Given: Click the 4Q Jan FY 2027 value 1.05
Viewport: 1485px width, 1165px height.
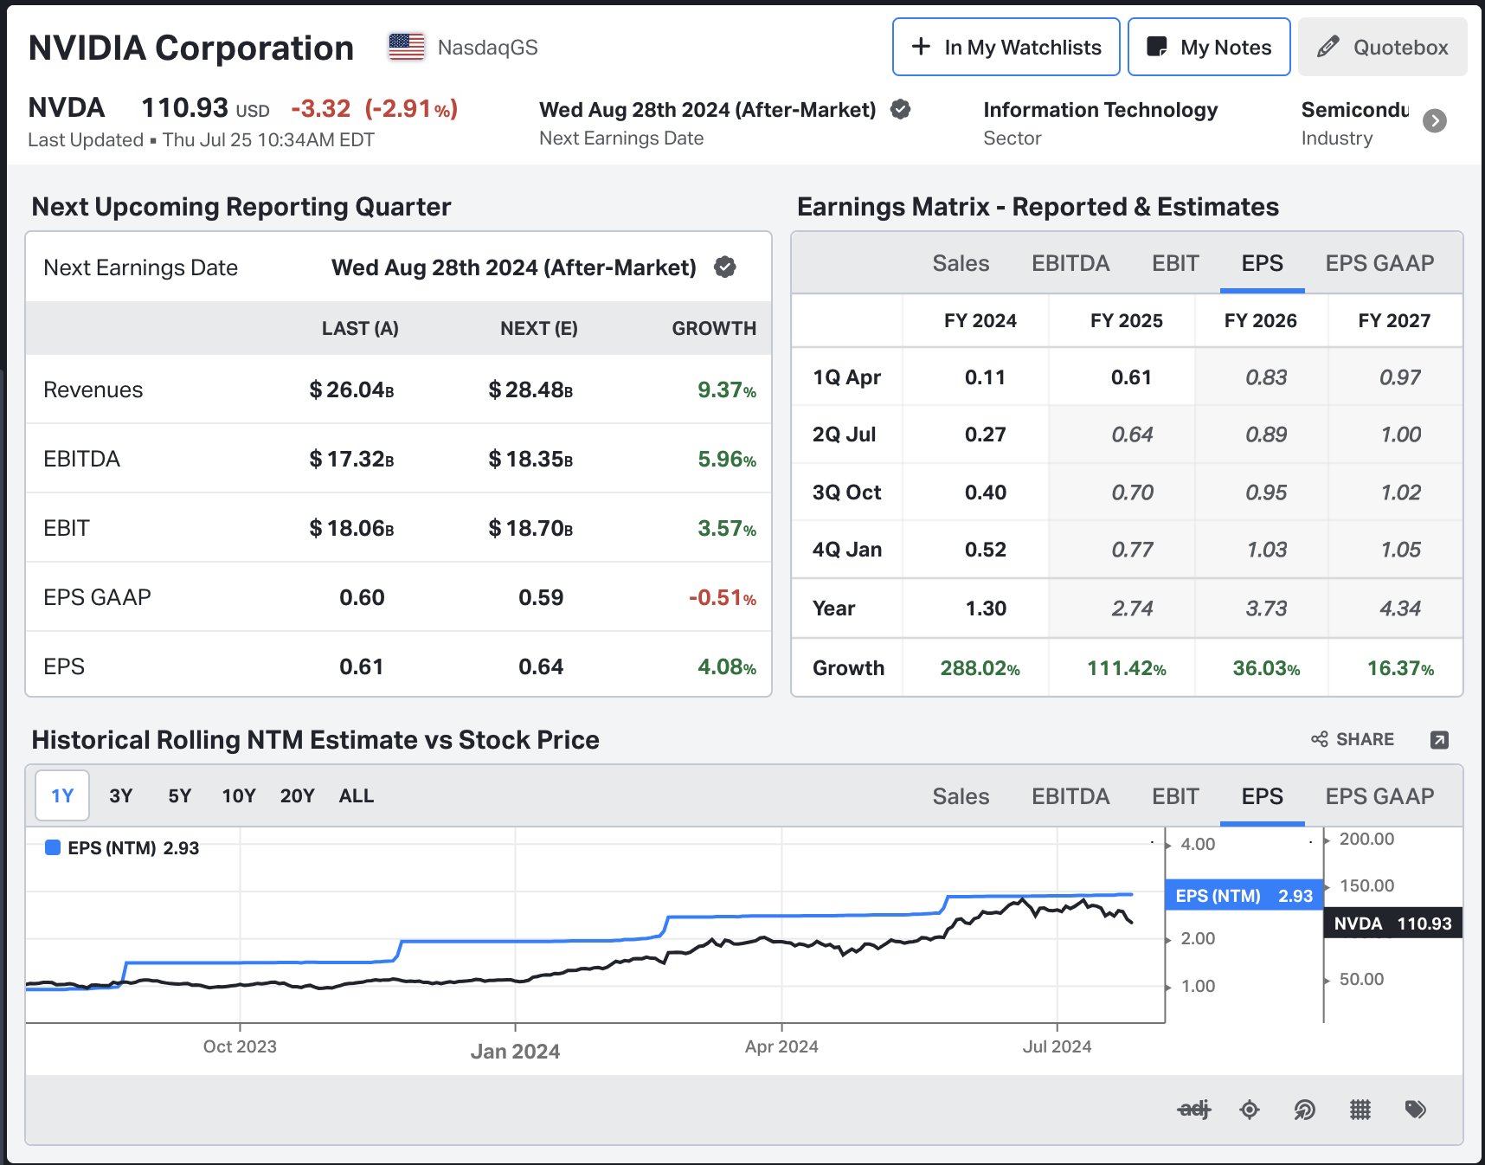Looking at the screenshot, I should (x=1400, y=550).
